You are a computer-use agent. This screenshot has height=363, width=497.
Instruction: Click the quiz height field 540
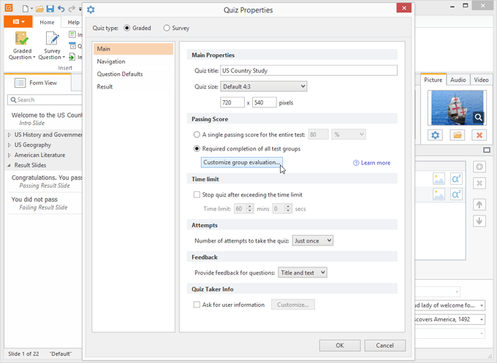[265, 102]
